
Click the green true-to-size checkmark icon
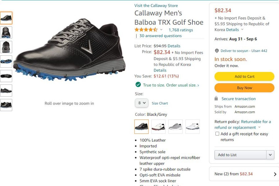(138, 85)
